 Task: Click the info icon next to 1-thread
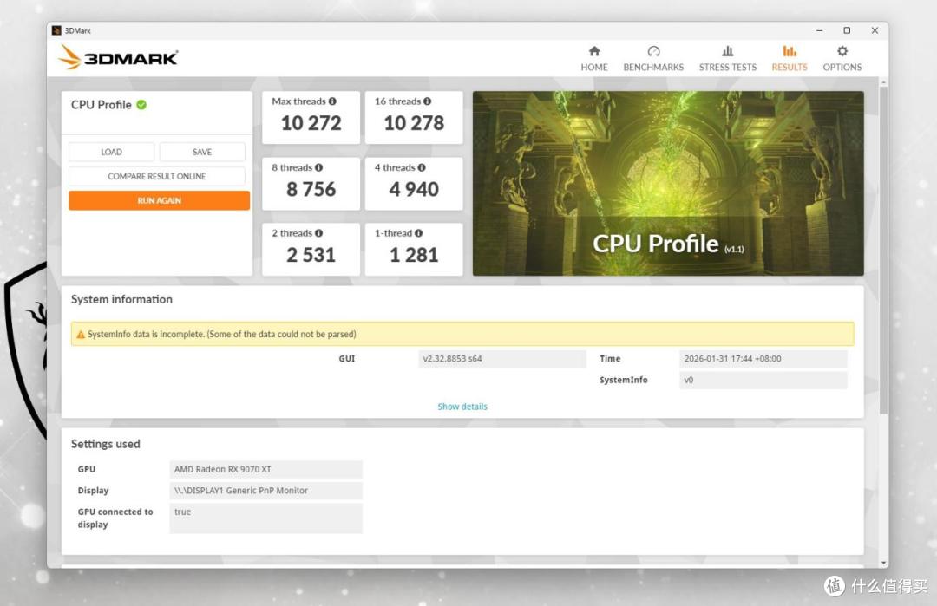pyautogui.click(x=418, y=233)
